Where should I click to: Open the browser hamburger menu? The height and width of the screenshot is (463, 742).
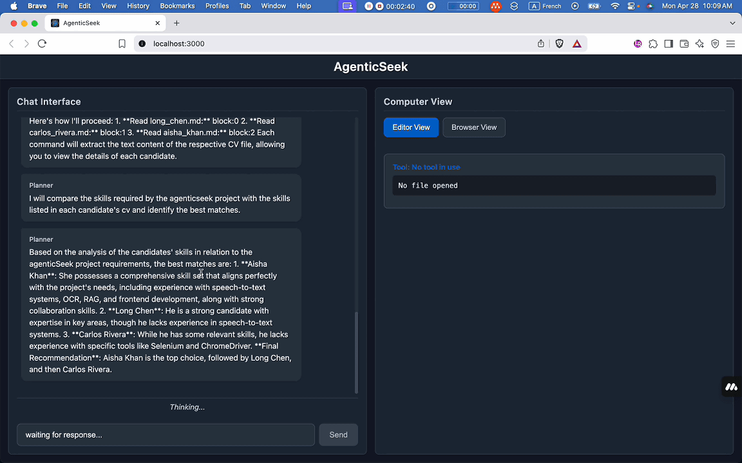[730, 44]
